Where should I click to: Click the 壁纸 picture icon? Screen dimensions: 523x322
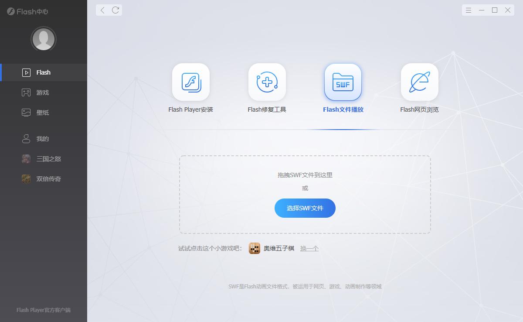(x=26, y=113)
